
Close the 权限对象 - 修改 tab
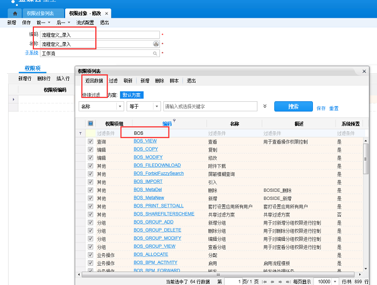(x=106, y=13)
